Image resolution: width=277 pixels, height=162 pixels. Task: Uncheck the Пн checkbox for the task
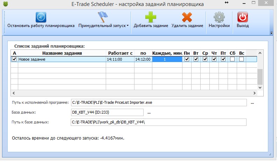187,59
